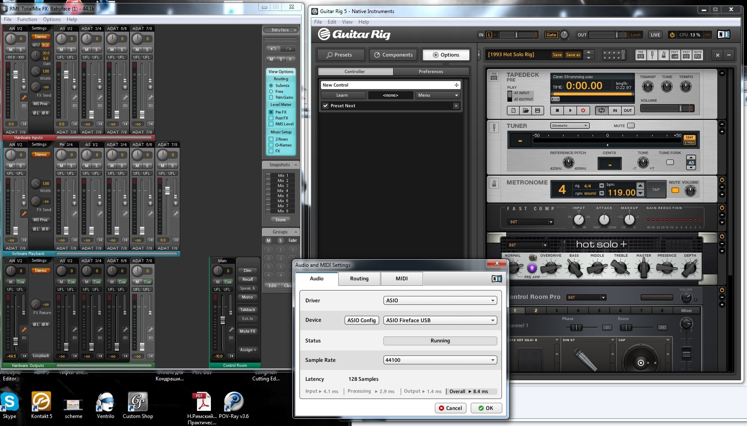Open the Babyface device dropdown in TotalMix
Screen dimensions: 747x426
[280, 30]
